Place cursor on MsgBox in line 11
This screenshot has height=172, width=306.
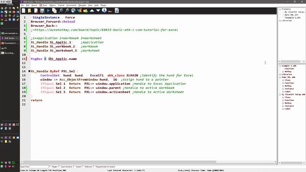point(36,59)
